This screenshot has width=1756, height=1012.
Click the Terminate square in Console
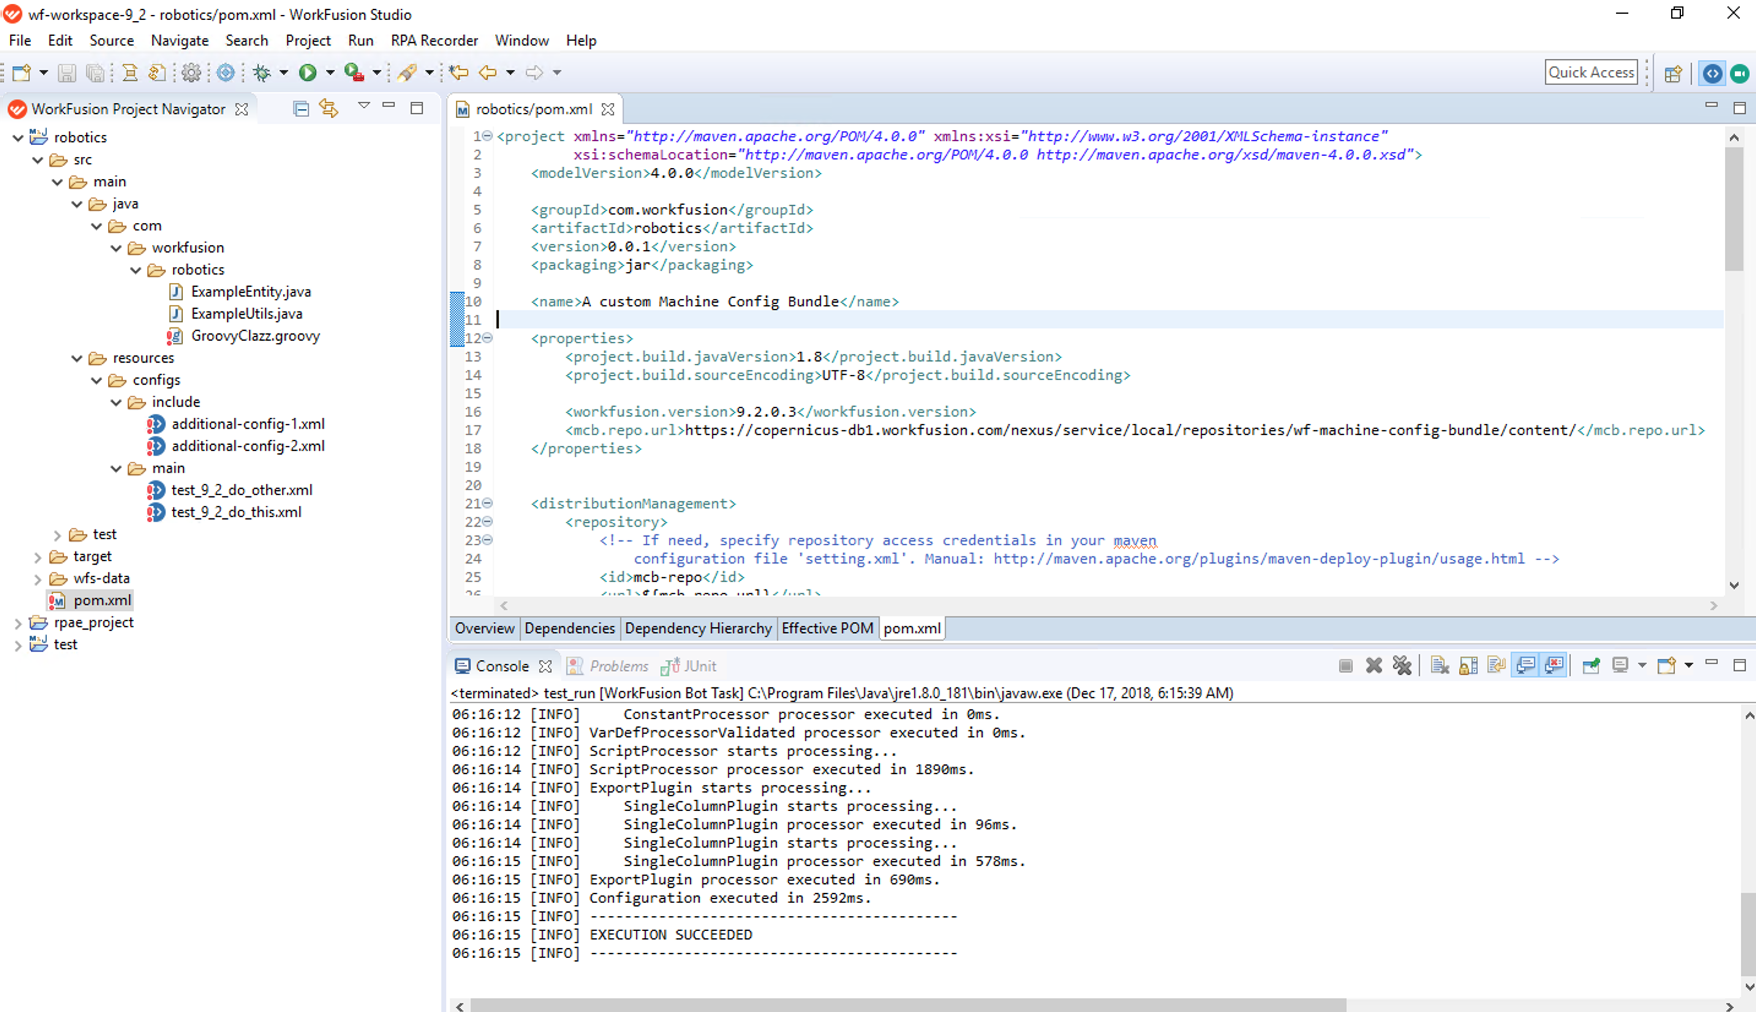point(1346,666)
